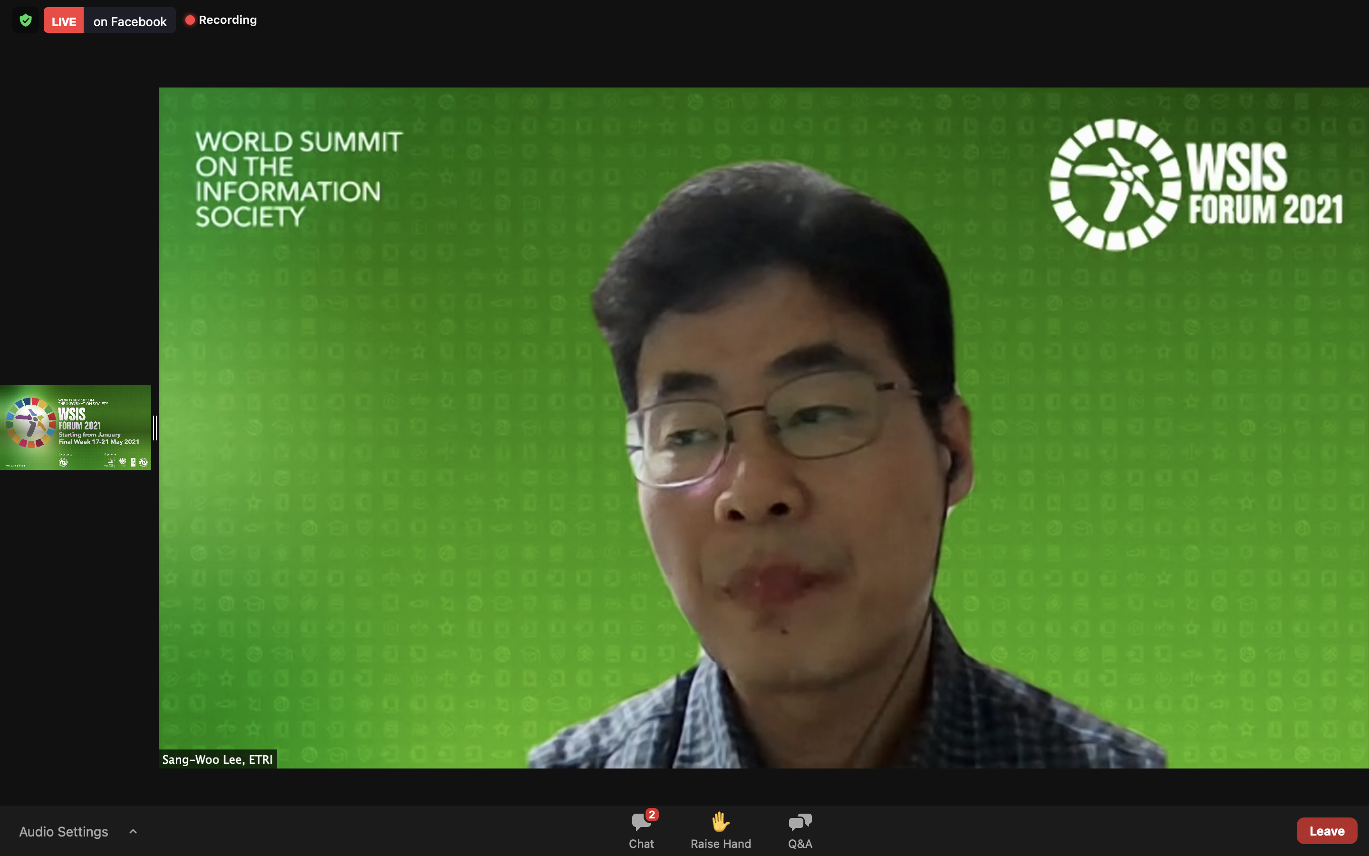The height and width of the screenshot is (856, 1369).
Task: Expand the Audio Settings chevron menu
Action: [133, 832]
